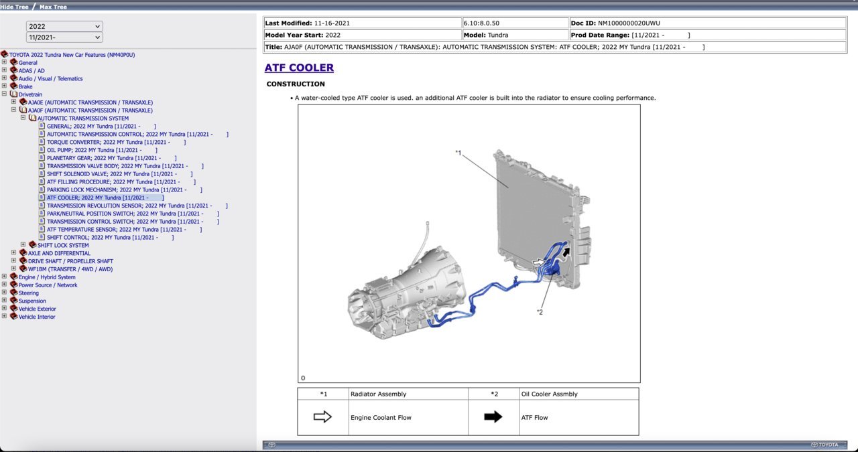Expand the SHIFT LOCK SYSTEM node
Viewport: 858px width, 452px height.
[23, 245]
